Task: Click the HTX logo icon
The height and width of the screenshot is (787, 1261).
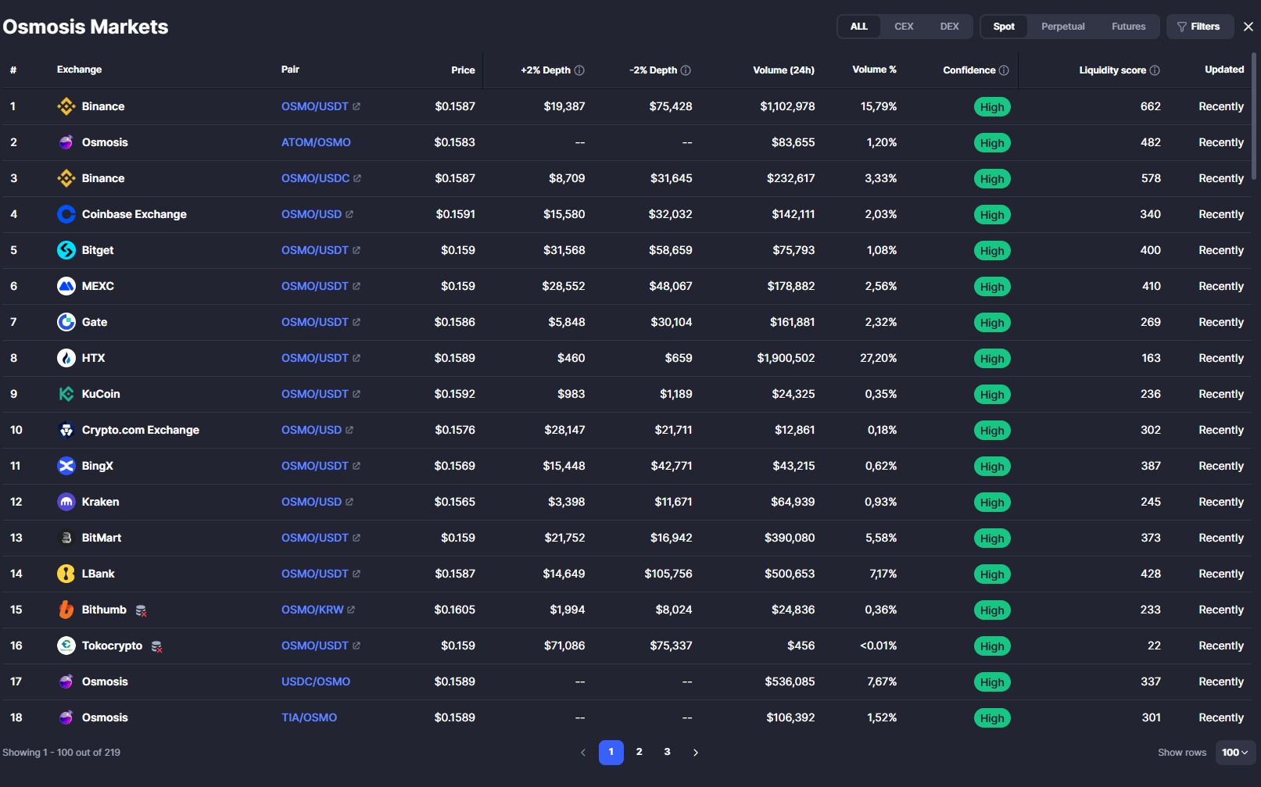Action: pyautogui.click(x=66, y=358)
